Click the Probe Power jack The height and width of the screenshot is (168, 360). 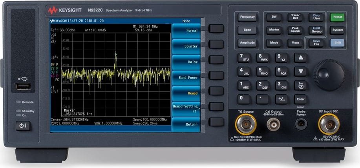pos(301,124)
